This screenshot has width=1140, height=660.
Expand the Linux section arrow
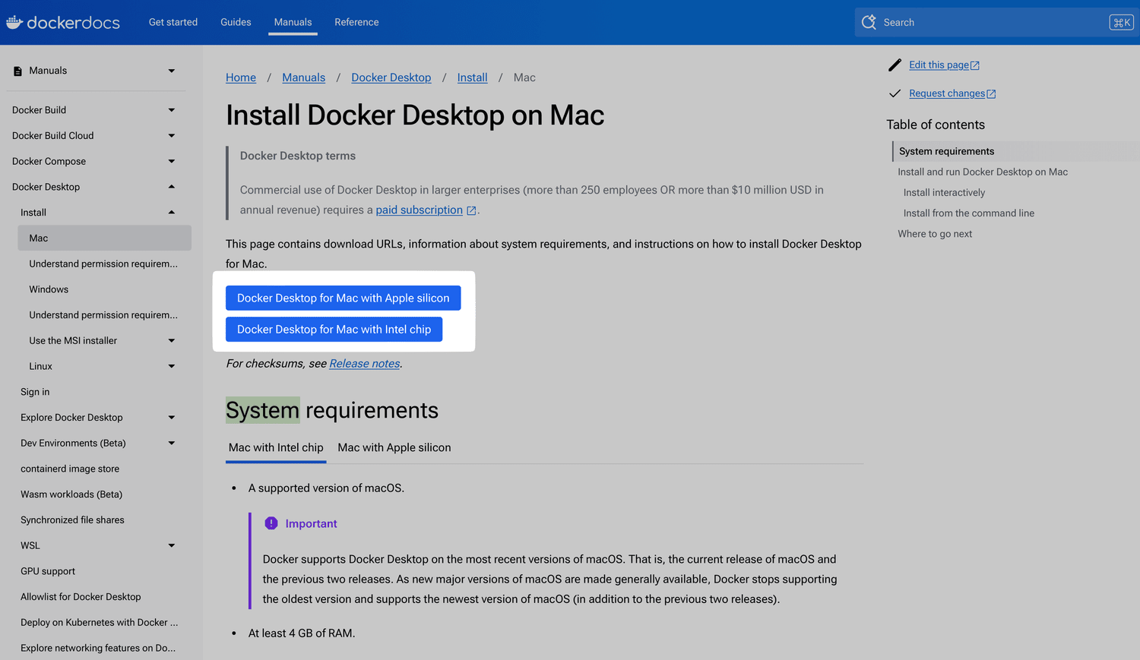click(172, 366)
